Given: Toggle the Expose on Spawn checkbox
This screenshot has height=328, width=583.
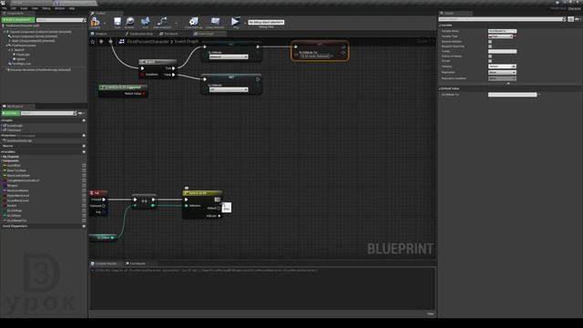Looking at the screenshot, I should [x=490, y=56].
